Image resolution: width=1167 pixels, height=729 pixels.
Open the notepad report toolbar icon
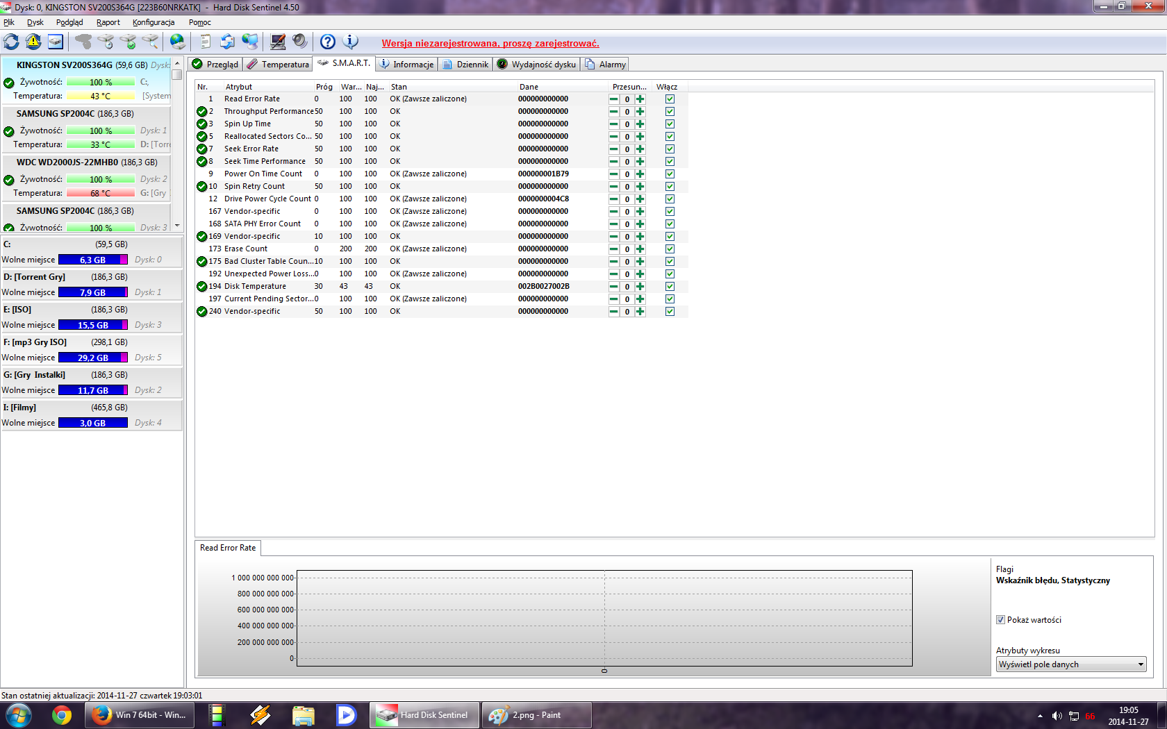coord(205,42)
